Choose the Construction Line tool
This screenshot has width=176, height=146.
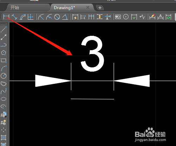4,37
